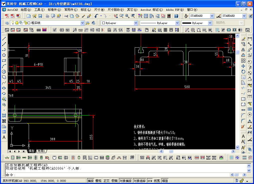Open the 尺寸驱动(P) menu
This screenshot has height=184, width=254.
[x=116, y=10]
